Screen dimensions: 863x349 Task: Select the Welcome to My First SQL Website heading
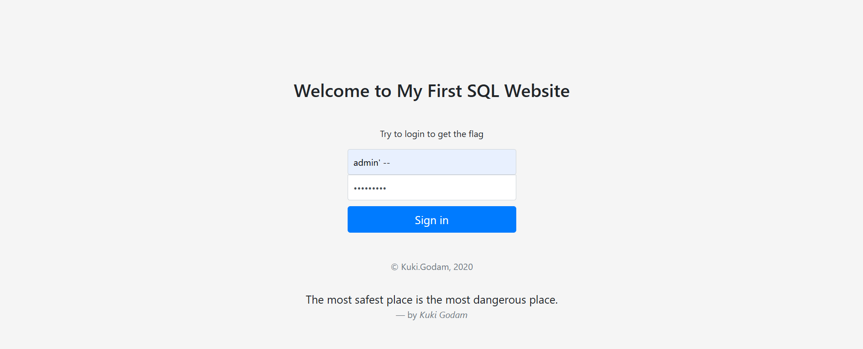tap(432, 91)
